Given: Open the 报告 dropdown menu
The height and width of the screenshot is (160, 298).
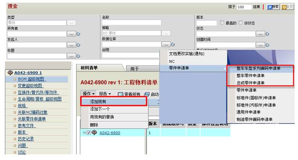Looking at the screenshot, I should [x=105, y=94].
